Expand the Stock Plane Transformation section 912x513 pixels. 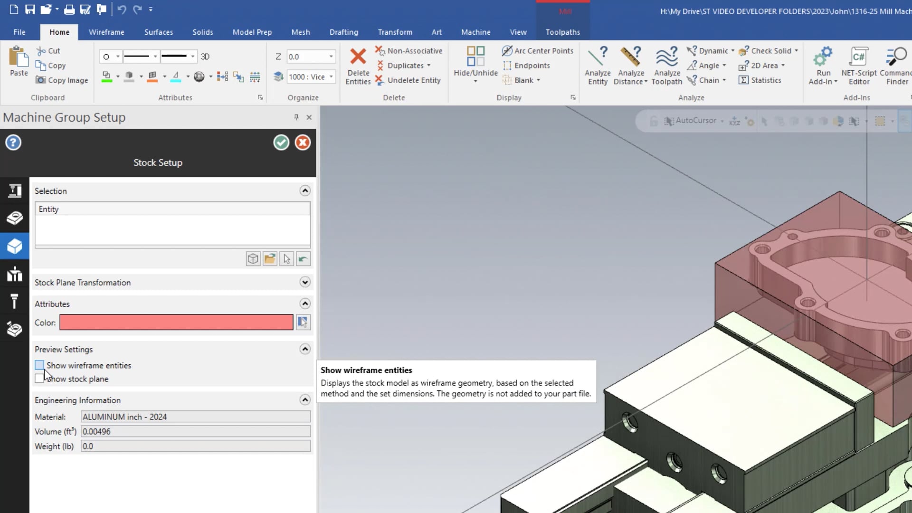pos(305,283)
